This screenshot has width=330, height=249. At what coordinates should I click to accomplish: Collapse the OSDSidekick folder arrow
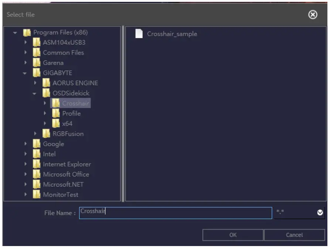coord(34,93)
